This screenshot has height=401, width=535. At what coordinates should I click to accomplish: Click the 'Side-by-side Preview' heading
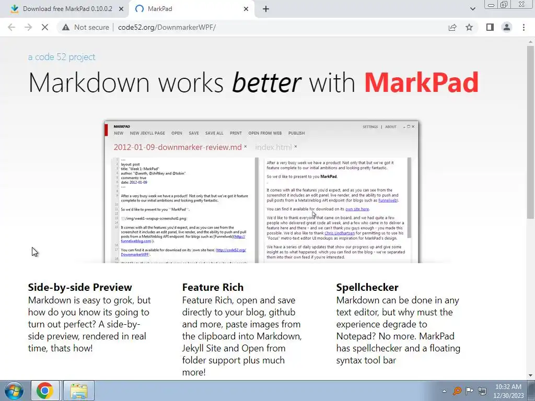[x=80, y=287]
